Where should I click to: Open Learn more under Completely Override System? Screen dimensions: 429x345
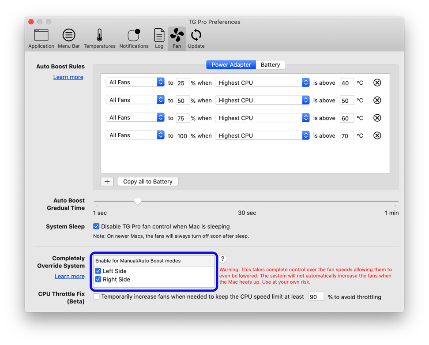[x=69, y=276]
